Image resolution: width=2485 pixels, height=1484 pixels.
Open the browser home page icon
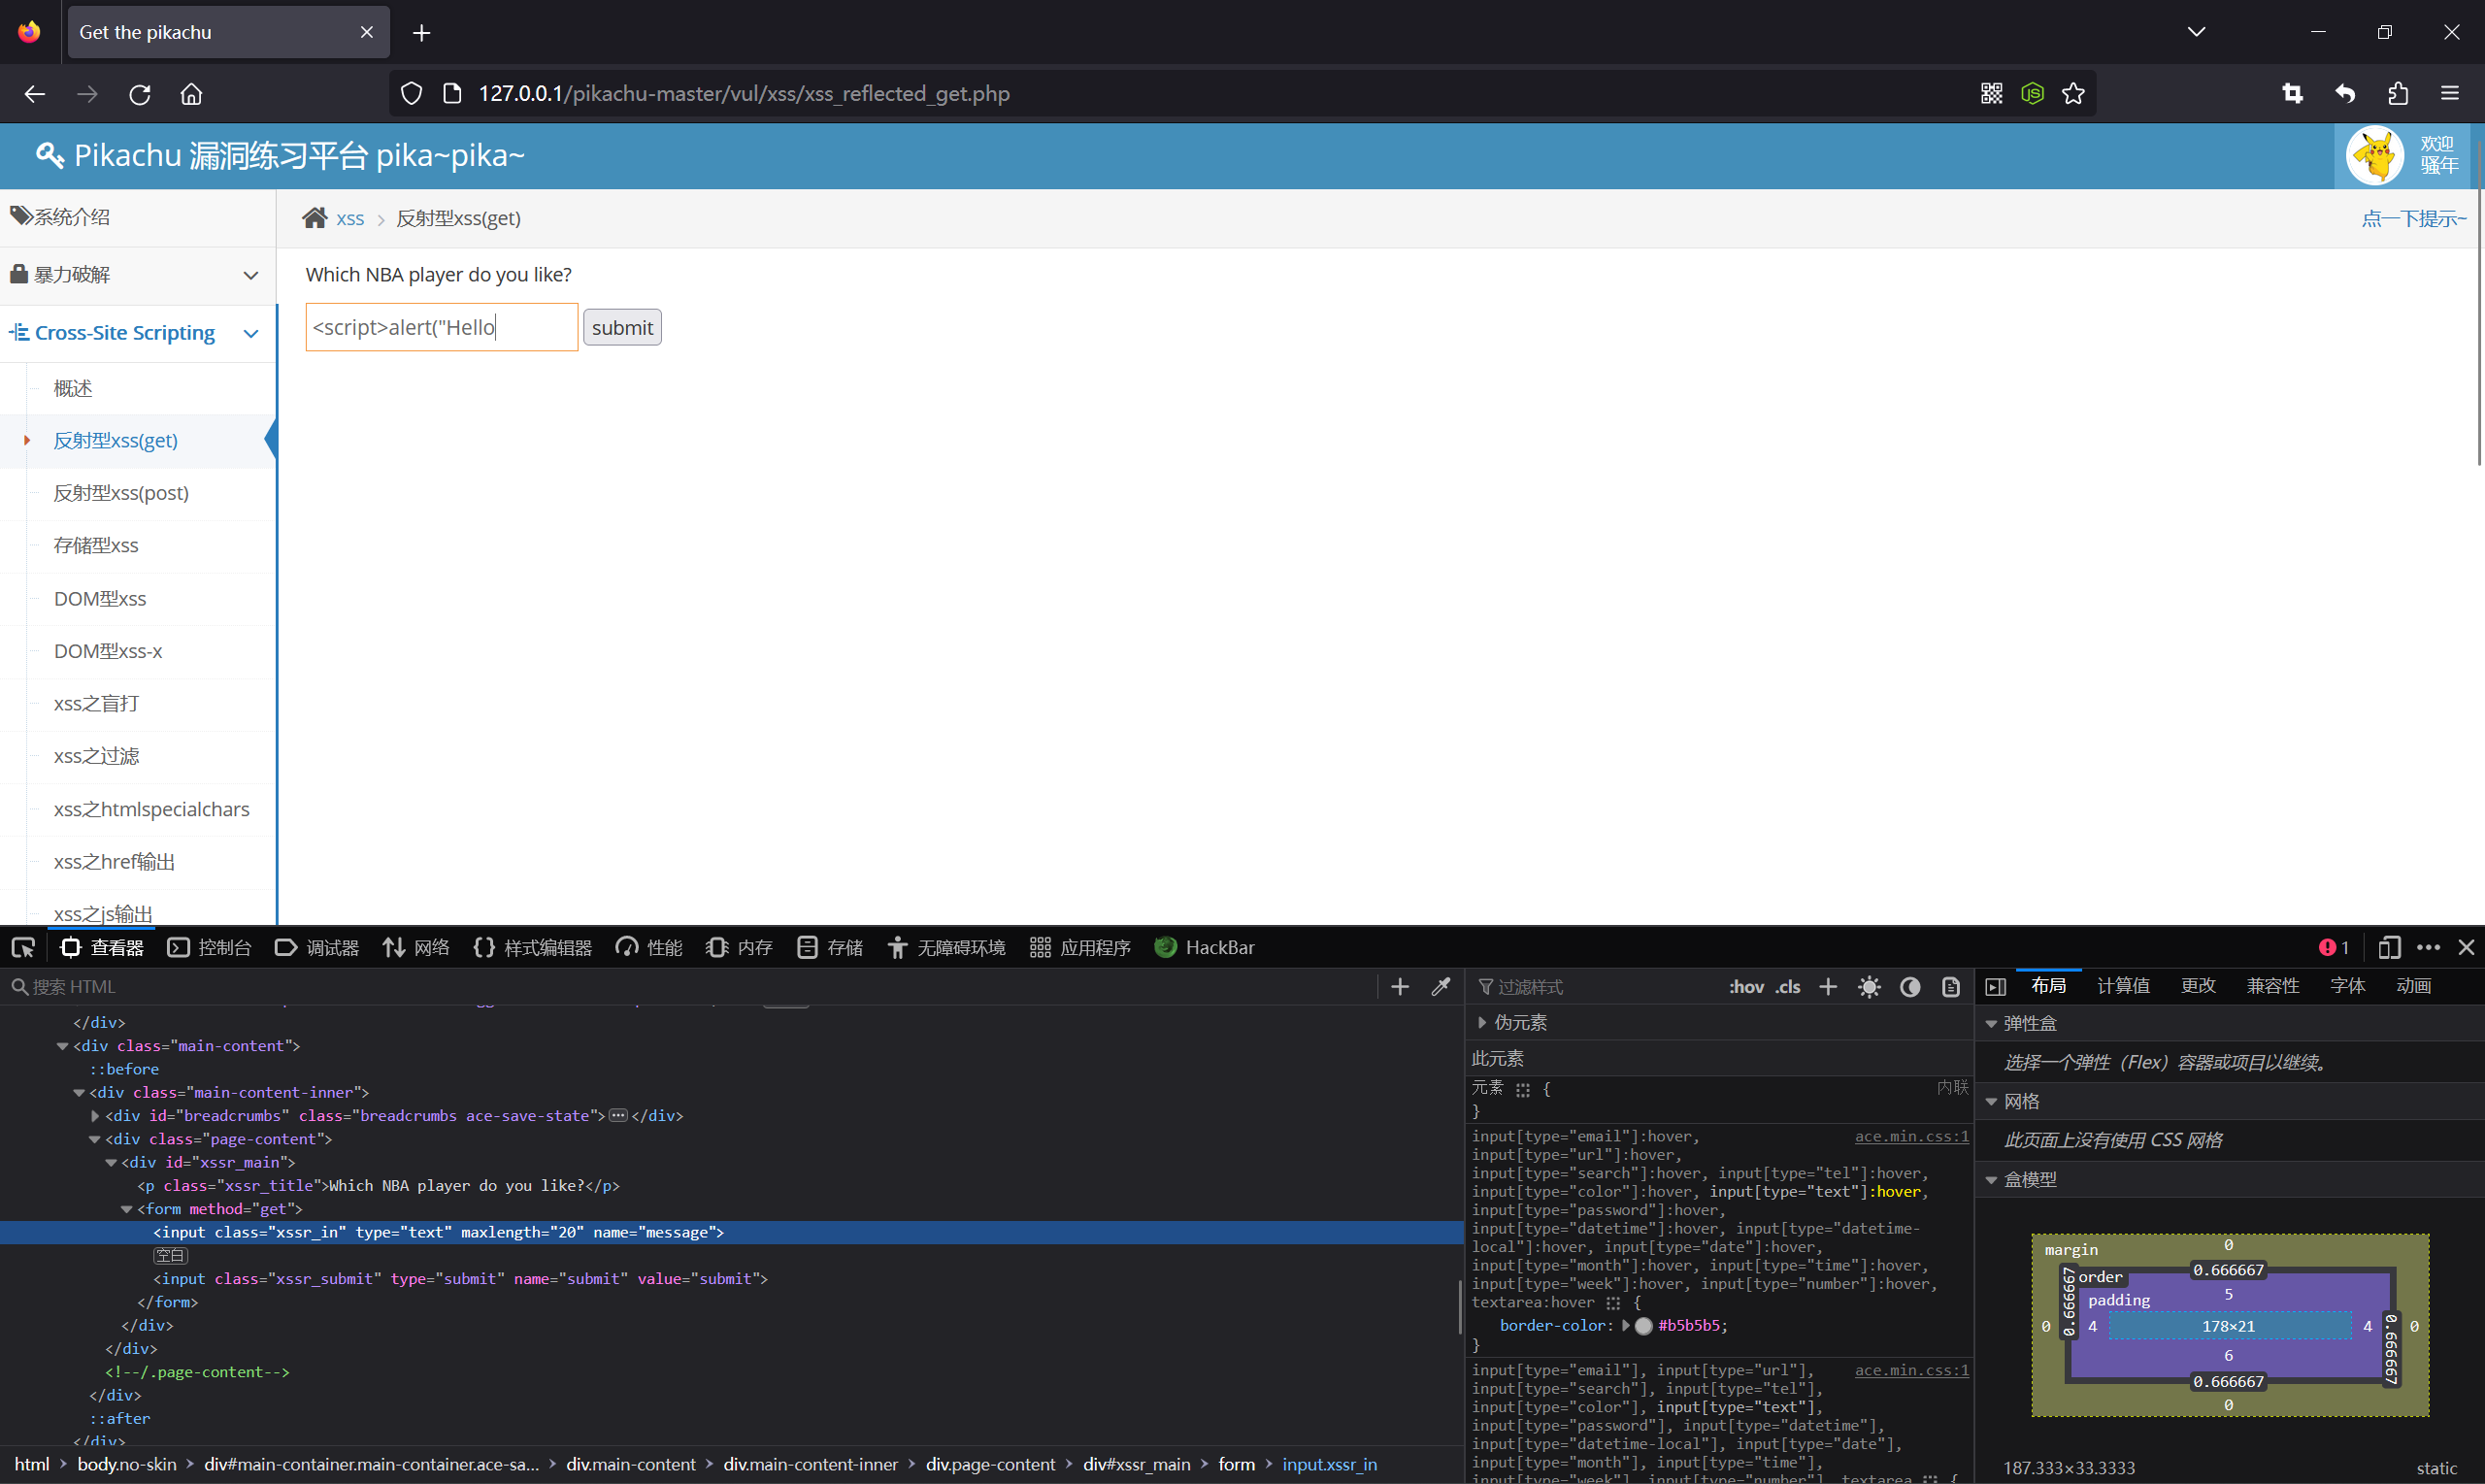tap(191, 94)
